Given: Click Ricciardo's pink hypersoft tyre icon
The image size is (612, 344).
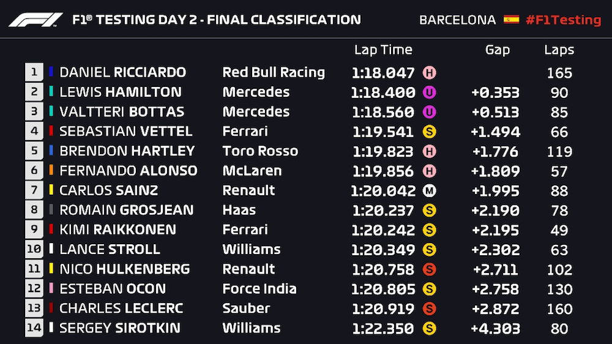Looking at the screenshot, I should tap(429, 73).
